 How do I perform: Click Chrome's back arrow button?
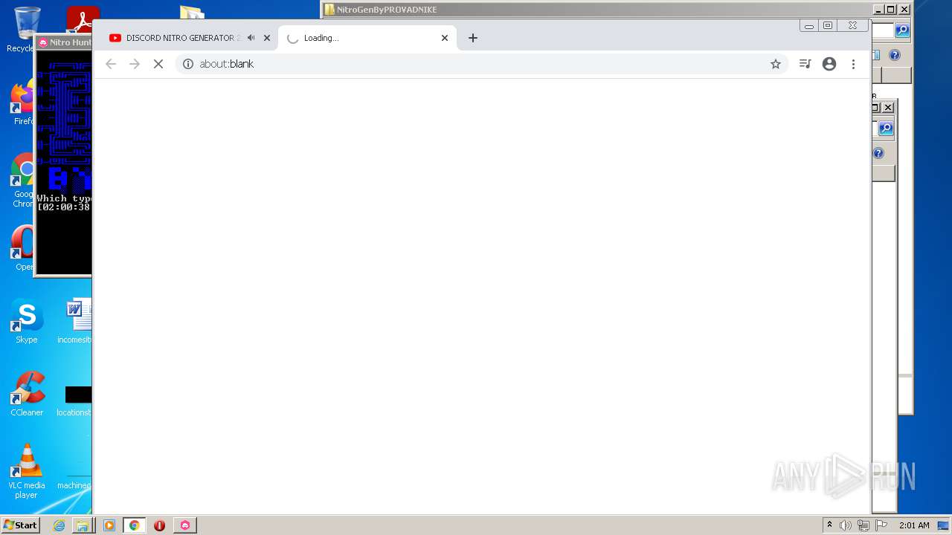click(111, 64)
